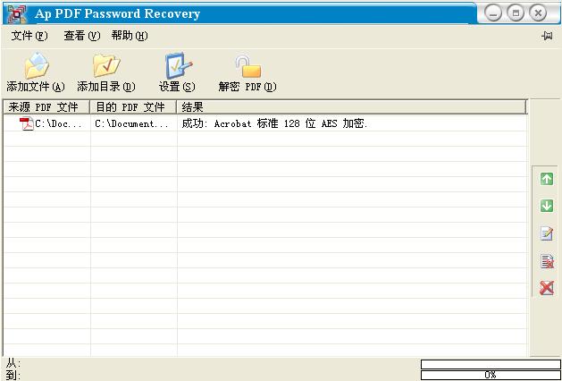
Task: Click the upper empty progress bar
Action: pos(491,365)
